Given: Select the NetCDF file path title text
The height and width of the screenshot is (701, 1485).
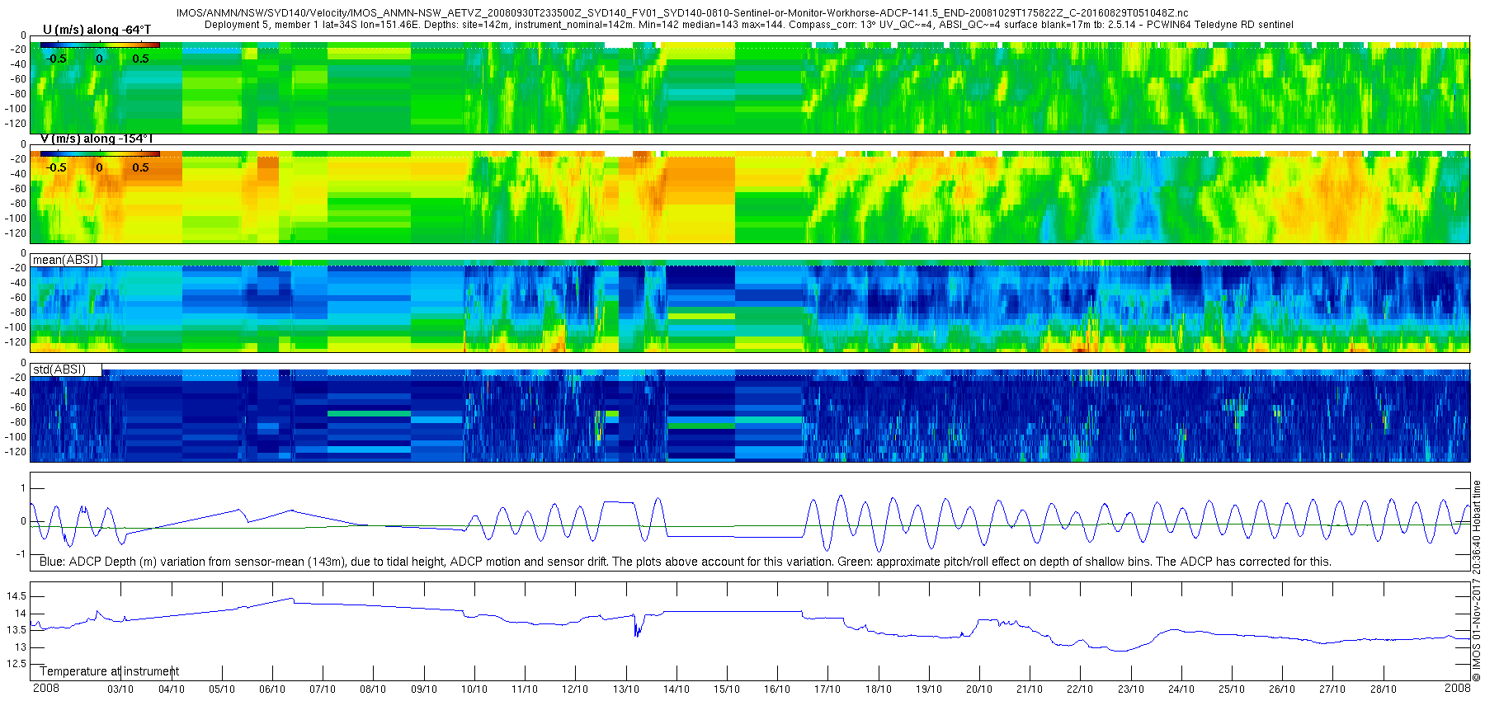Looking at the screenshot, I should (682, 13).
